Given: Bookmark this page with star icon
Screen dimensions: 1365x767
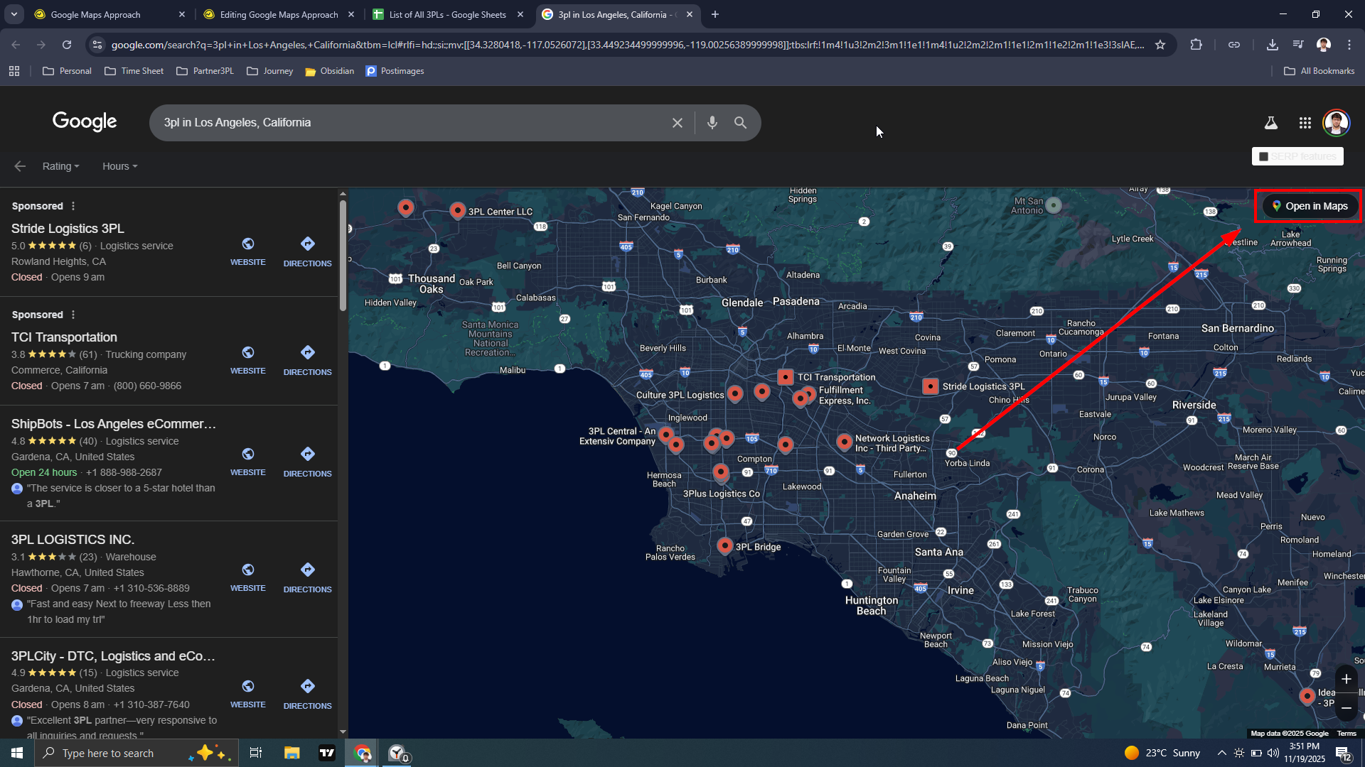Looking at the screenshot, I should tap(1160, 45).
